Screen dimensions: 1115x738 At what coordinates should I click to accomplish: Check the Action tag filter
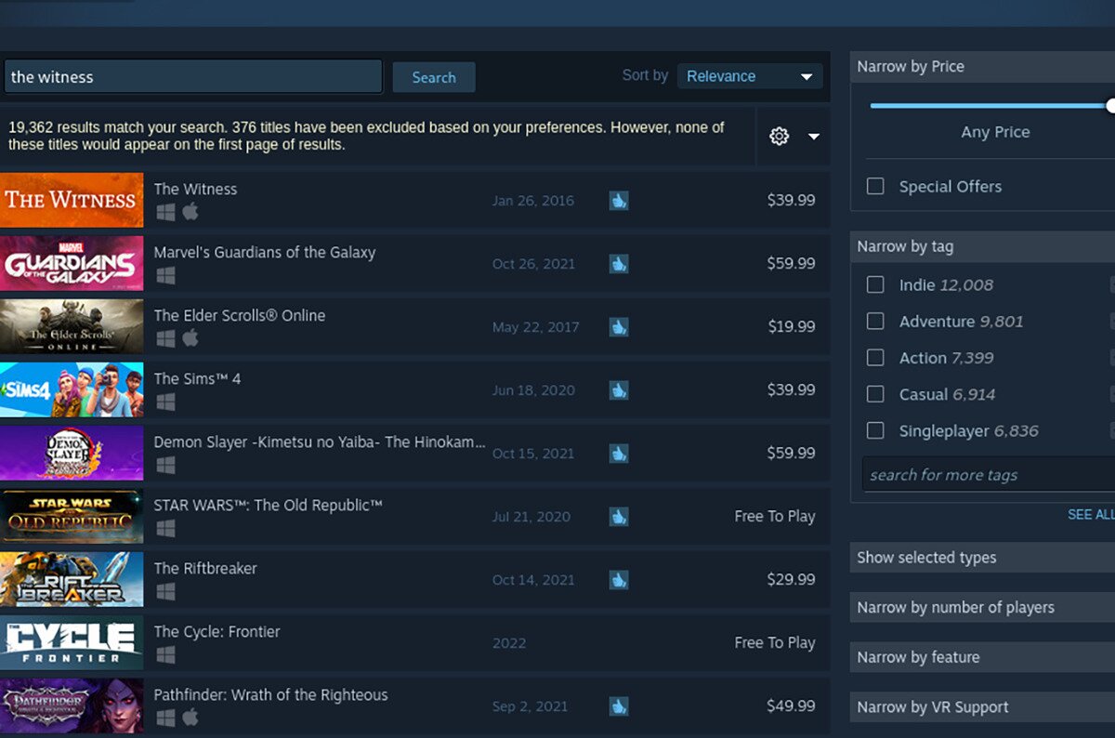(x=875, y=357)
